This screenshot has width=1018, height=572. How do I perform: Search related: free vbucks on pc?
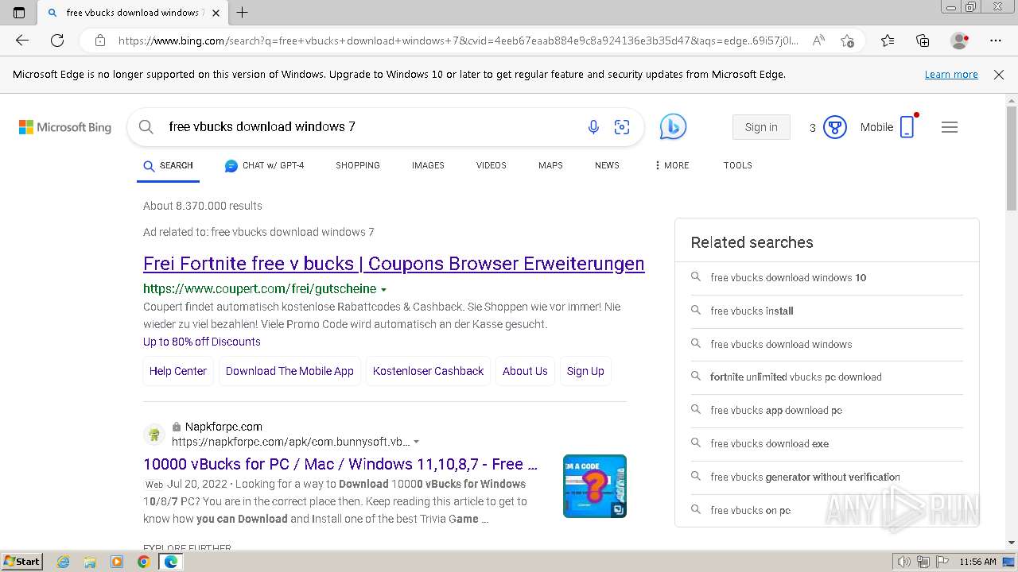pyautogui.click(x=750, y=511)
